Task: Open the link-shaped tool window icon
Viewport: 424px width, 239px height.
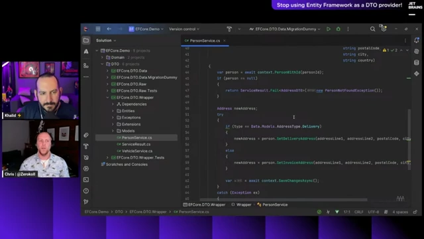Action: coord(86,135)
